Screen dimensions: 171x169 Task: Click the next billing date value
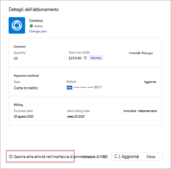[76, 116]
